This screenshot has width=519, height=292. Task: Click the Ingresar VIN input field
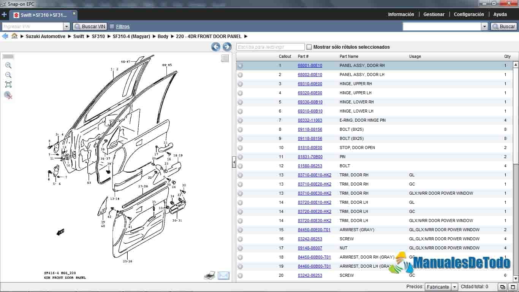click(33, 27)
